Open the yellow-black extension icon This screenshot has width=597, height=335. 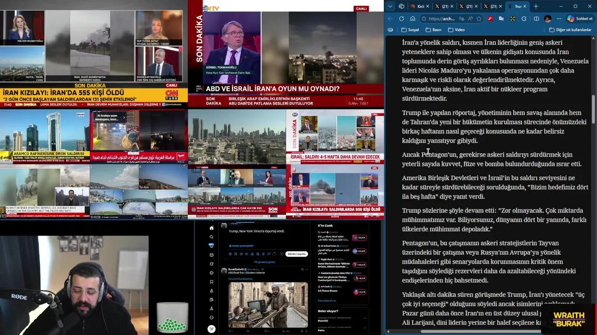pyautogui.click(x=513, y=19)
